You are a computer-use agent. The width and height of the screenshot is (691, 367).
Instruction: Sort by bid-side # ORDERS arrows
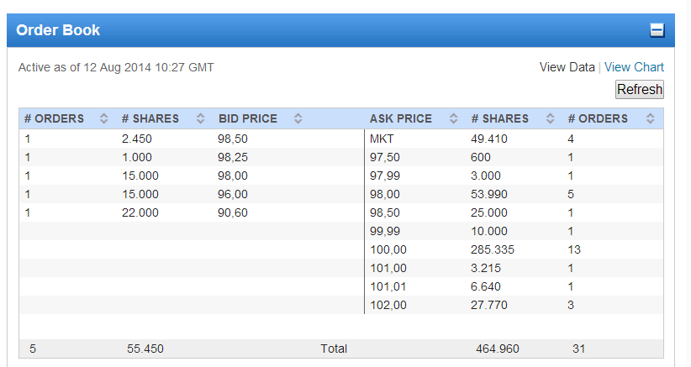coord(103,119)
